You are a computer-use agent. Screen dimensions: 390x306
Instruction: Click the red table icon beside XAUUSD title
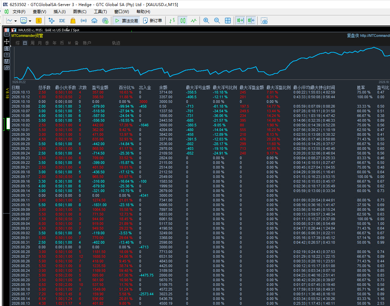(x=7, y=30)
